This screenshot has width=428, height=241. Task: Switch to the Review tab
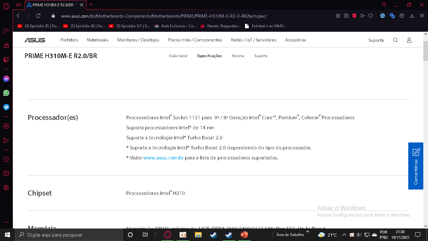tap(238, 56)
